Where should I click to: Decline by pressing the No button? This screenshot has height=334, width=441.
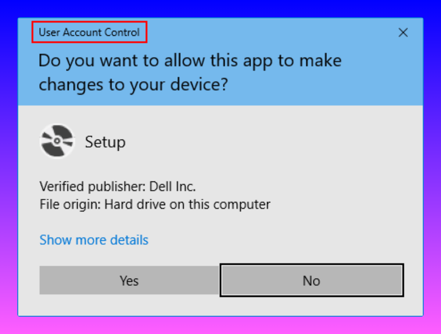click(x=312, y=281)
